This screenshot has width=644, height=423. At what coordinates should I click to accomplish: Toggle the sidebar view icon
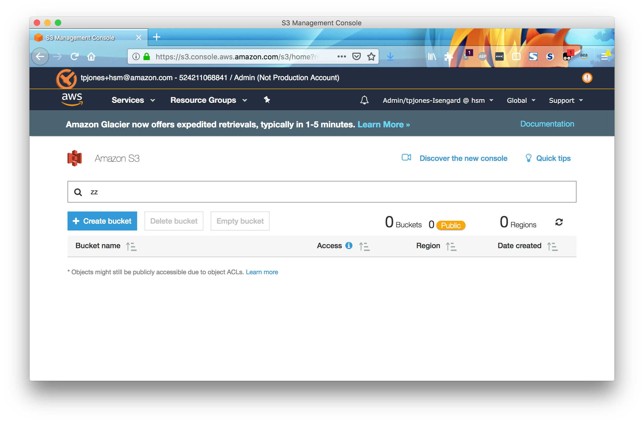pyautogui.click(x=516, y=56)
